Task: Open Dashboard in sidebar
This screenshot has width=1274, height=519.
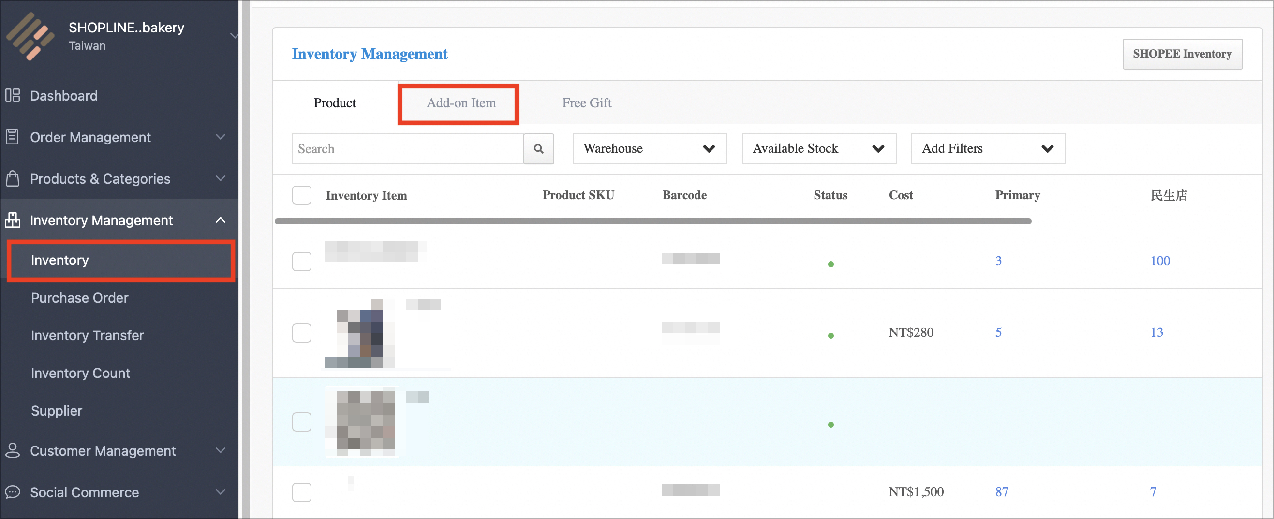Action: point(64,95)
